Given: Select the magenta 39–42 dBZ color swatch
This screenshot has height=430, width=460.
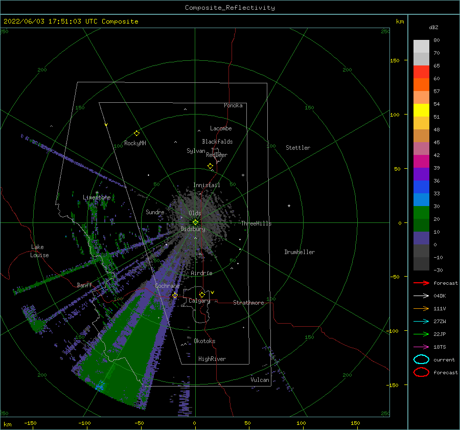Looking at the screenshot, I should [421, 162].
